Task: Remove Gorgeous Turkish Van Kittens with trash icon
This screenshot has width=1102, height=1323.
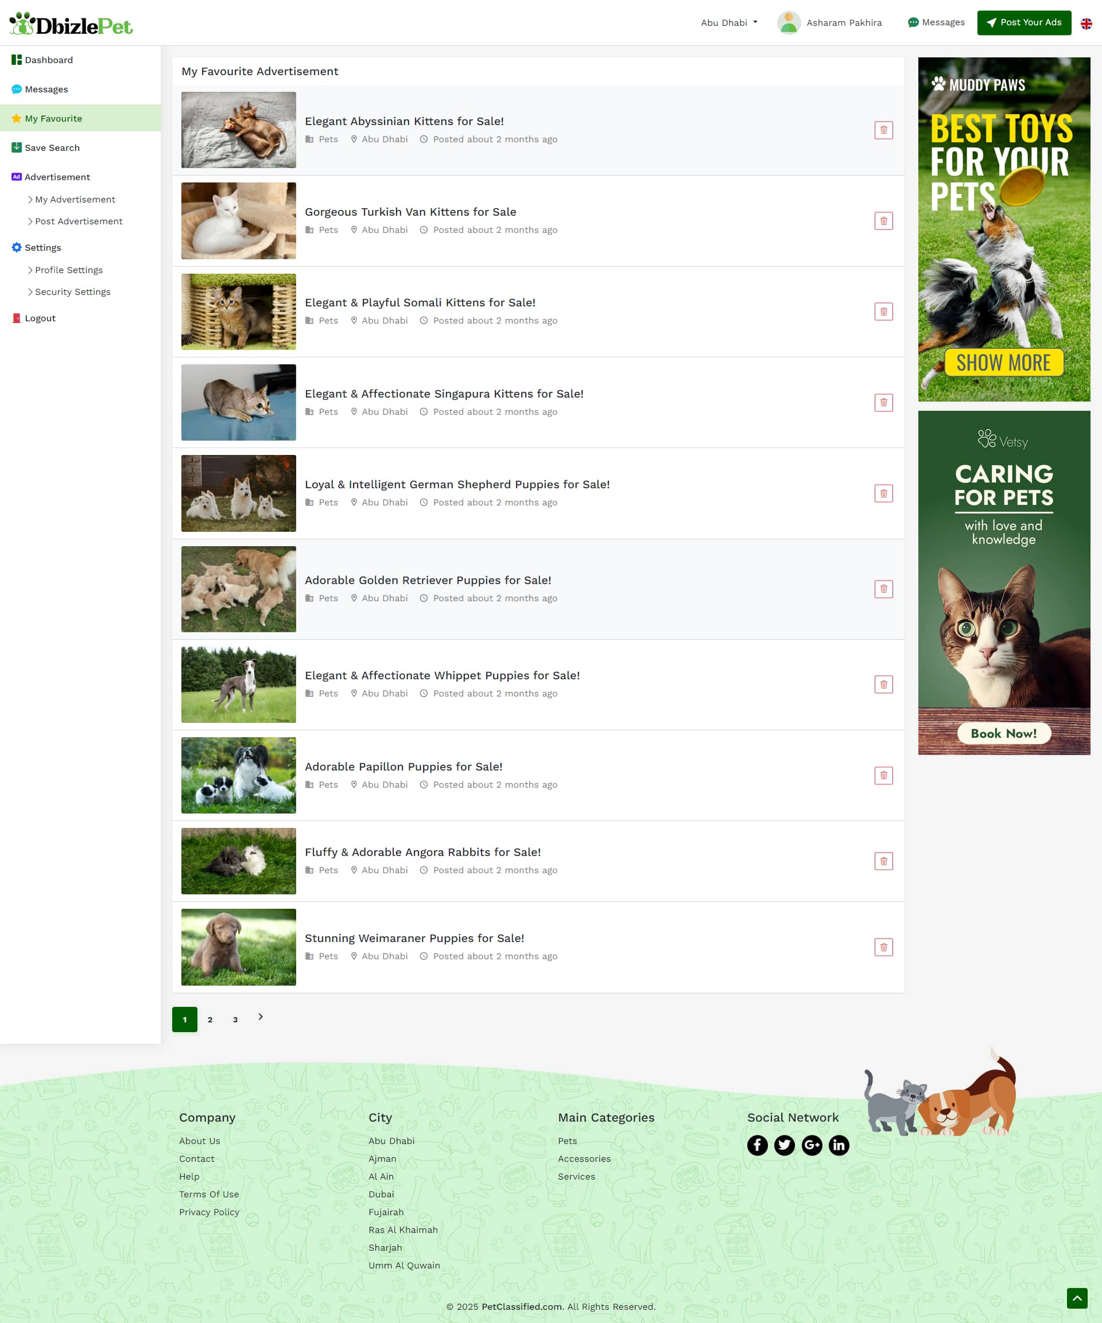Action: 883,220
